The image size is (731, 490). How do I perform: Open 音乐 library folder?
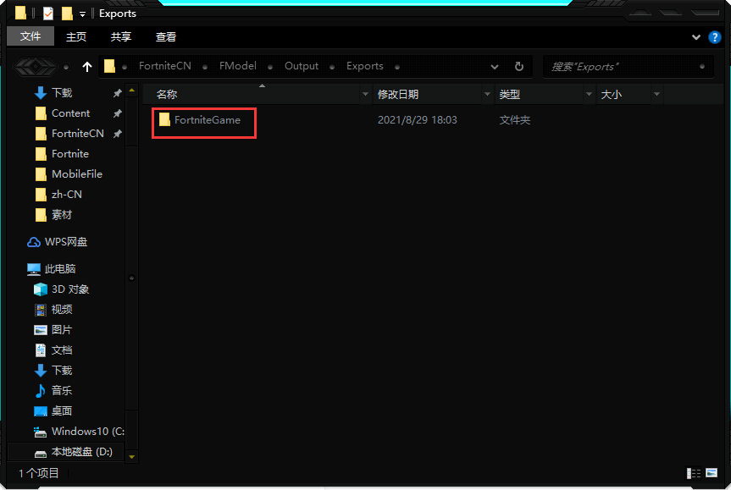coord(62,391)
